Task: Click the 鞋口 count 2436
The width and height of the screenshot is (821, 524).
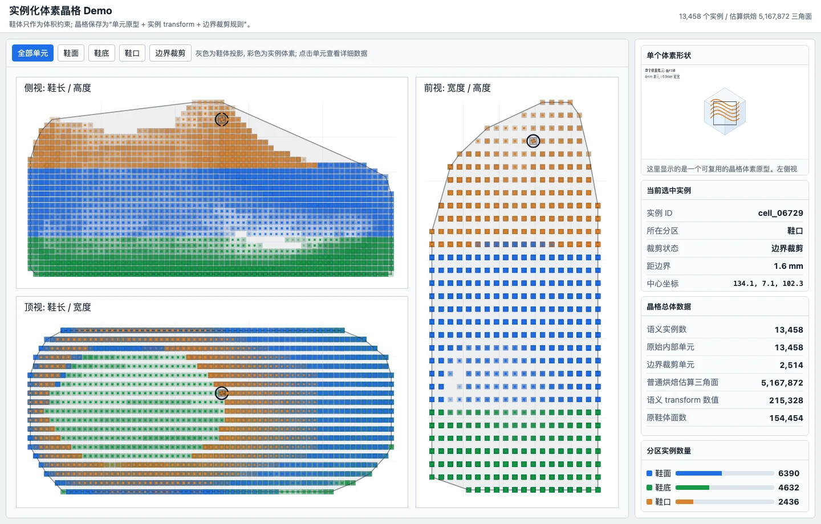Action: (x=789, y=502)
